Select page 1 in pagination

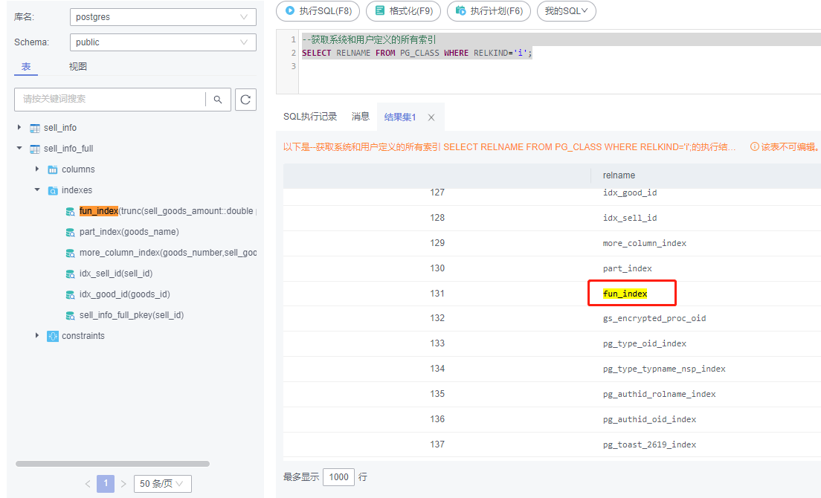coord(106,484)
